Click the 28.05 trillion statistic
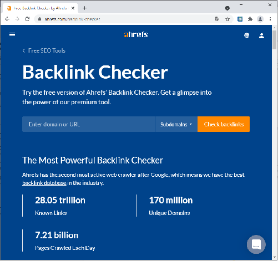 pyautogui.click(x=60, y=200)
